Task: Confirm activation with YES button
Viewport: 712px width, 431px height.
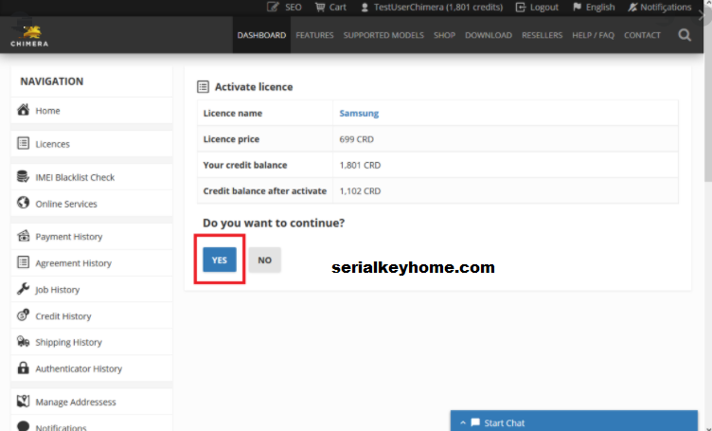Action: point(220,260)
